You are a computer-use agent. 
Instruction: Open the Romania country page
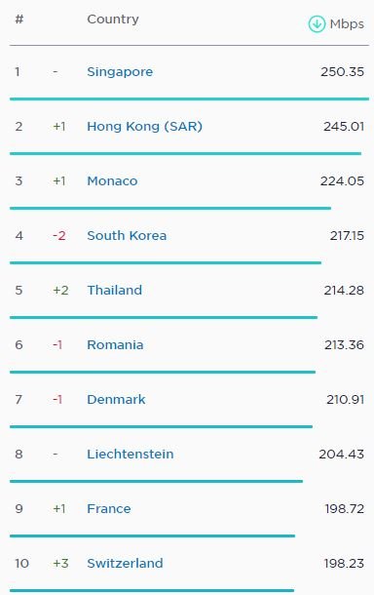coord(115,345)
